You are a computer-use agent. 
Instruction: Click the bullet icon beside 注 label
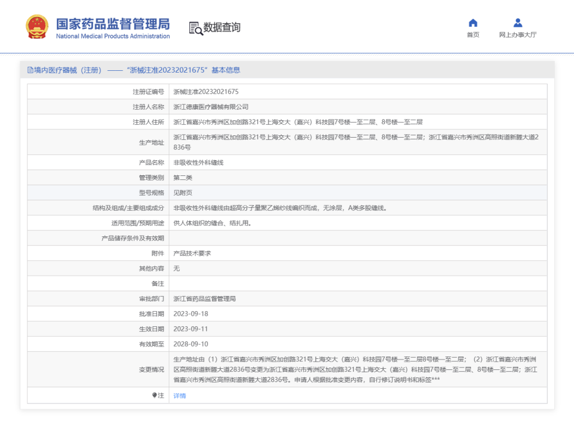[155, 395]
